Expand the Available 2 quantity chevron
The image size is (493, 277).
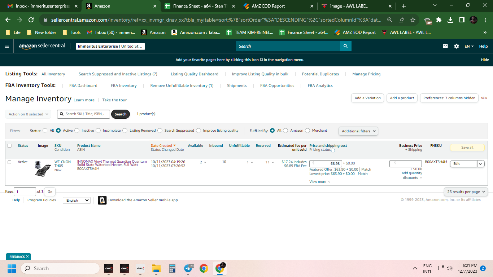(205, 162)
